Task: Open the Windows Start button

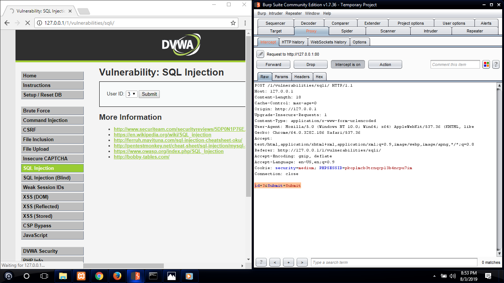Action: (8, 276)
